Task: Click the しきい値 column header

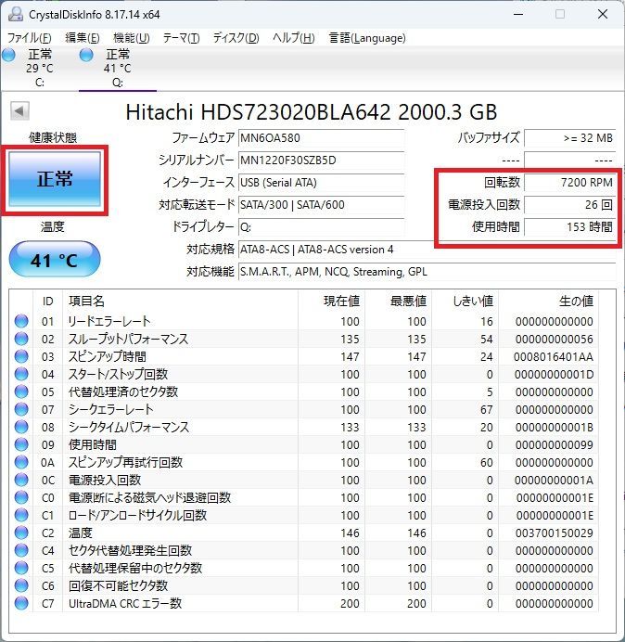Action: 465,301
